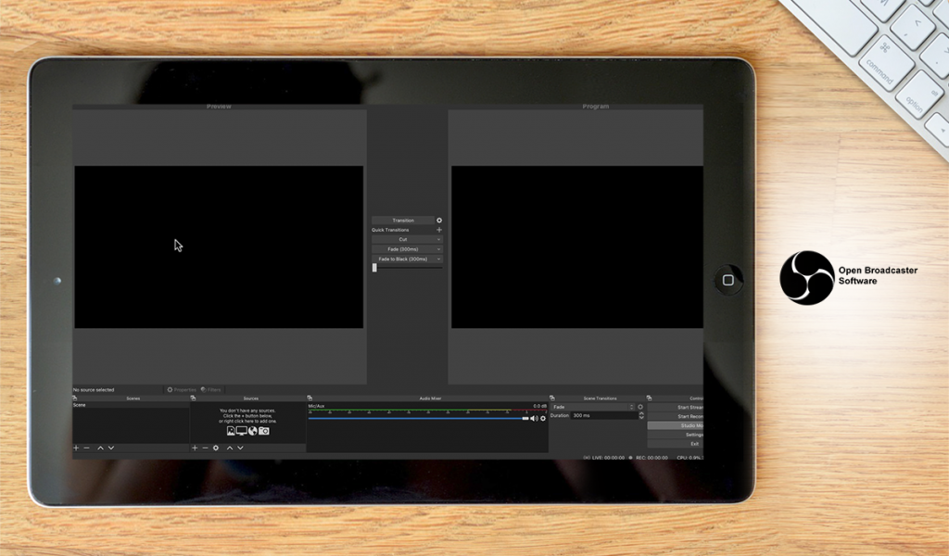949x556 pixels.
Task: Add a quick transition with plus icon
Action: point(439,230)
